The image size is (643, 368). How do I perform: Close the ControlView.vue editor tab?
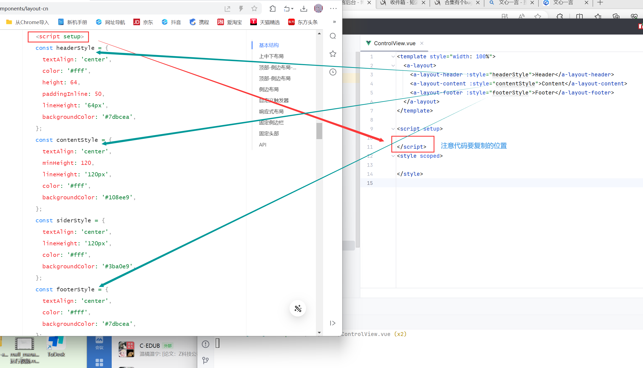(422, 43)
